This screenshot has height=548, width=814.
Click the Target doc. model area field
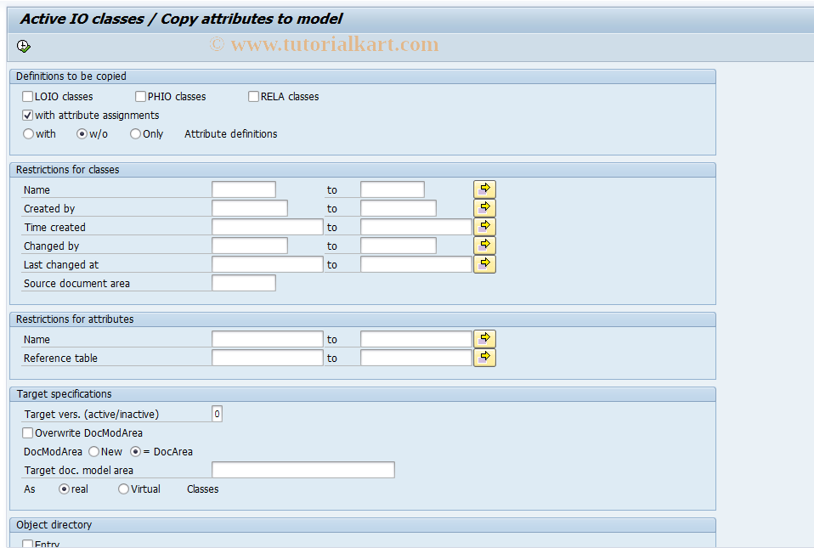[303, 470]
